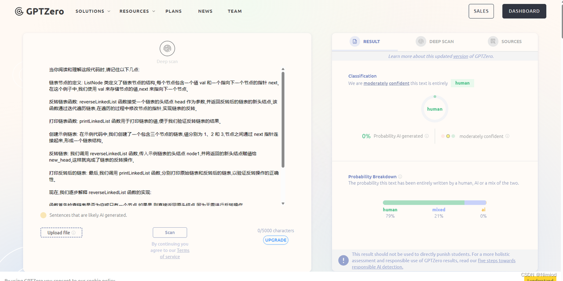Click the Scan button
Viewport: 563px width, 281px height.
click(x=170, y=233)
